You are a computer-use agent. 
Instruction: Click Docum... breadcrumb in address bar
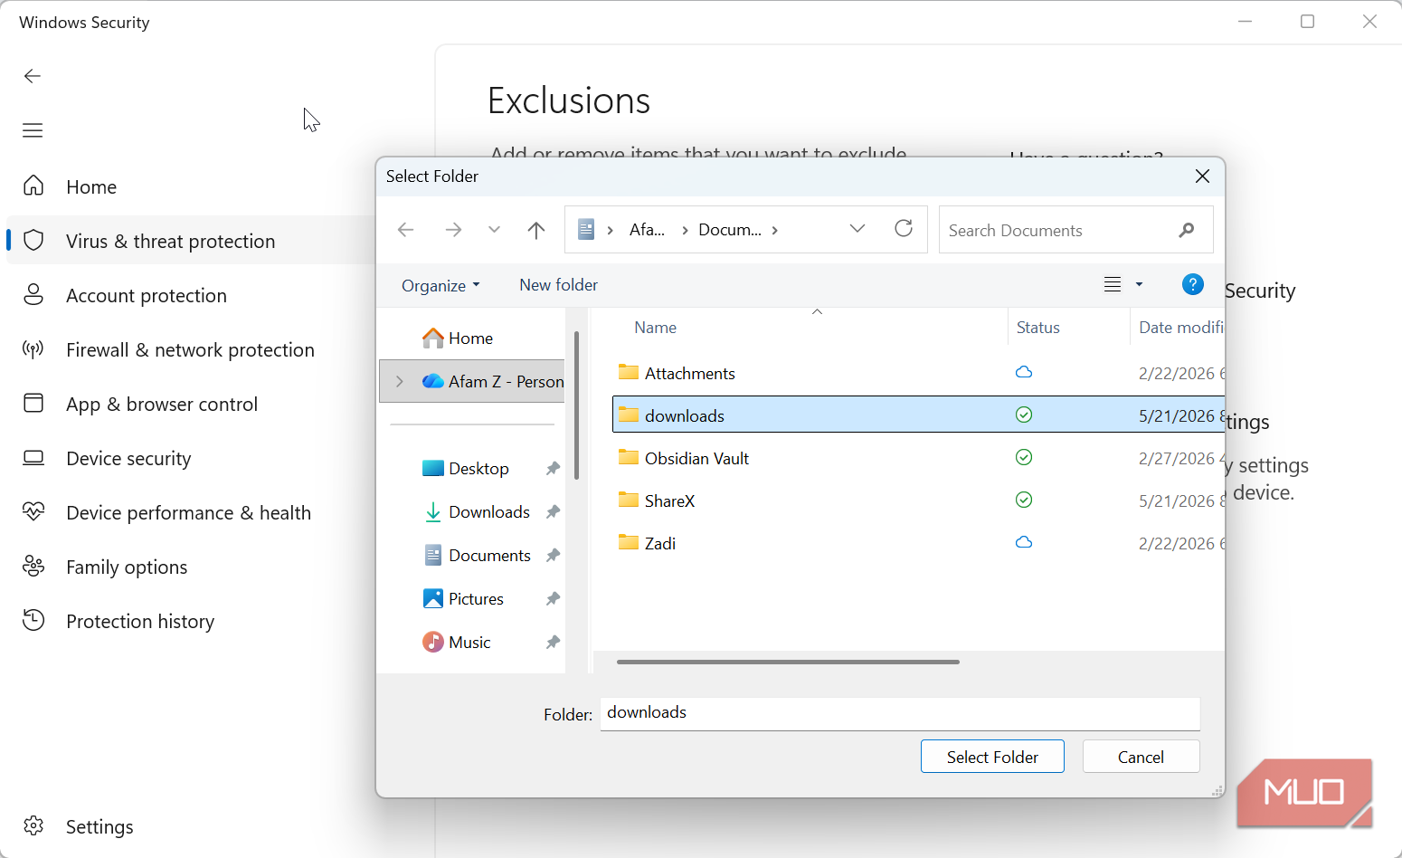(x=730, y=230)
